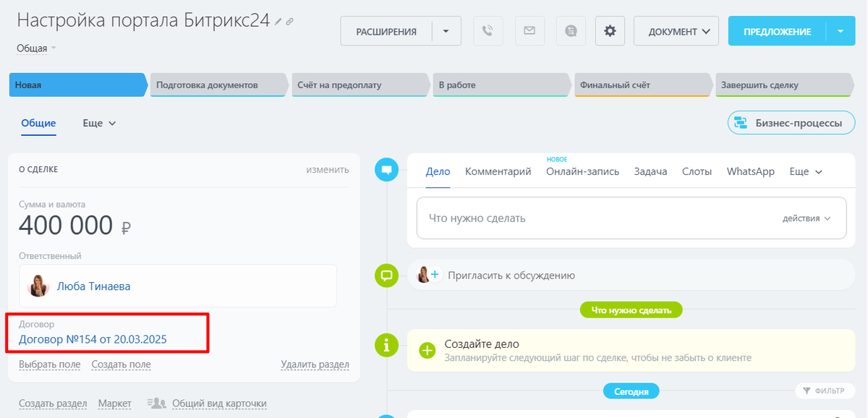Click the Сегодня timeline badge
The height and width of the screenshot is (418, 868).
pos(631,391)
